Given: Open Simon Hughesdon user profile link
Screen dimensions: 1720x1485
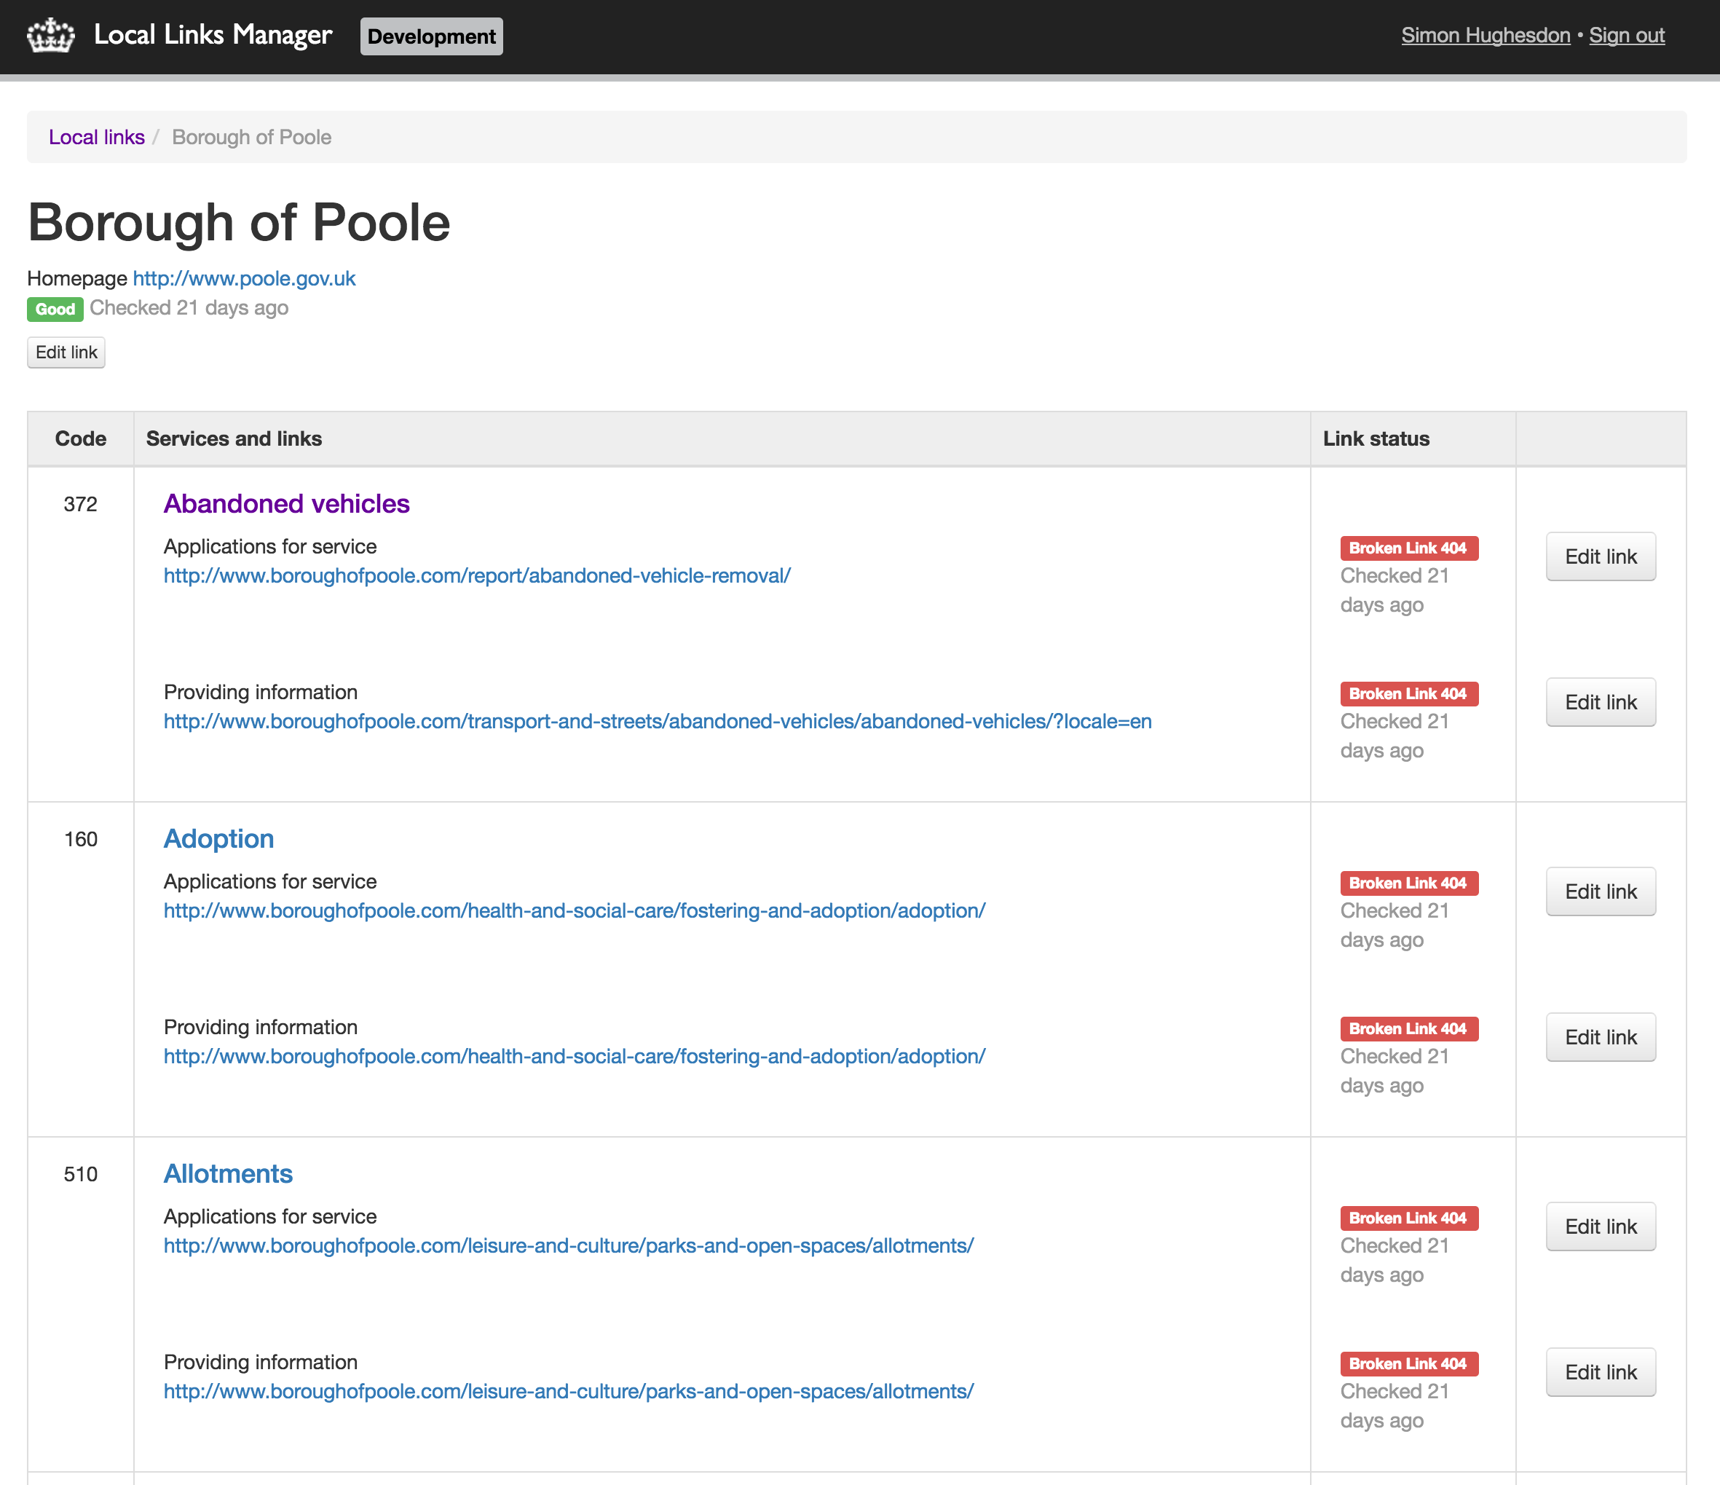Looking at the screenshot, I should (1485, 35).
